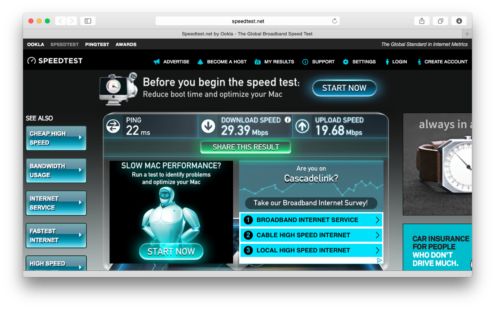This screenshot has height=310, width=495.
Task: Click the download speed info icon
Action: point(288,120)
